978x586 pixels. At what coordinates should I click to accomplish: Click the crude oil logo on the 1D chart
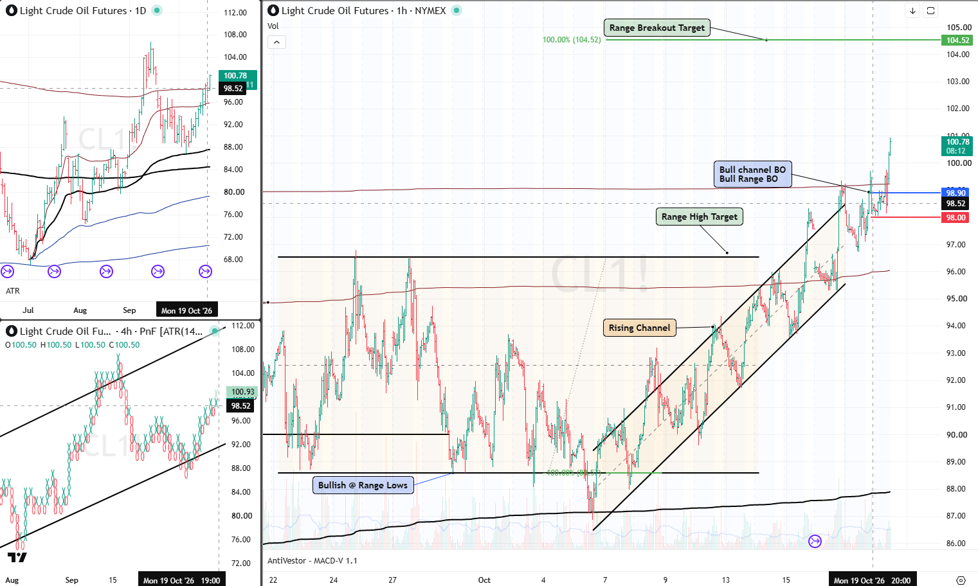click(11, 11)
